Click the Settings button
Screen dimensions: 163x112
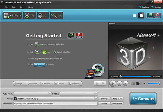104,99
